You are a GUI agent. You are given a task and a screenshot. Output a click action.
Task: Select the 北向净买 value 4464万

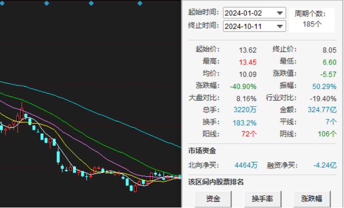click(x=246, y=165)
